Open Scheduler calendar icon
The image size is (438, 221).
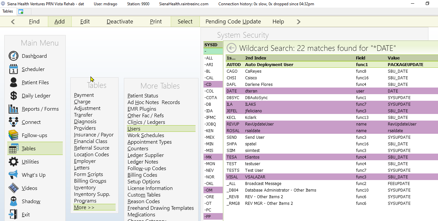14,69
